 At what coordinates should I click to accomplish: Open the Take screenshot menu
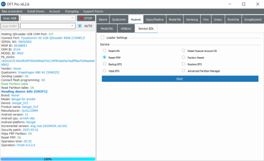pyautogui.click(x=12, y=11)
